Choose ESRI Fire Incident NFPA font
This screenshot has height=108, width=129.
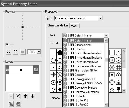click(83, 70)
